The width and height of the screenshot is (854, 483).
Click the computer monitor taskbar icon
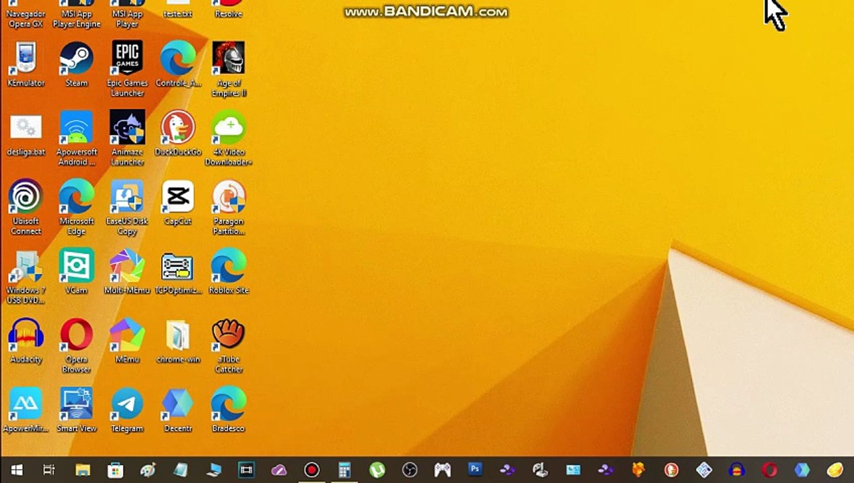click(213, 470)
